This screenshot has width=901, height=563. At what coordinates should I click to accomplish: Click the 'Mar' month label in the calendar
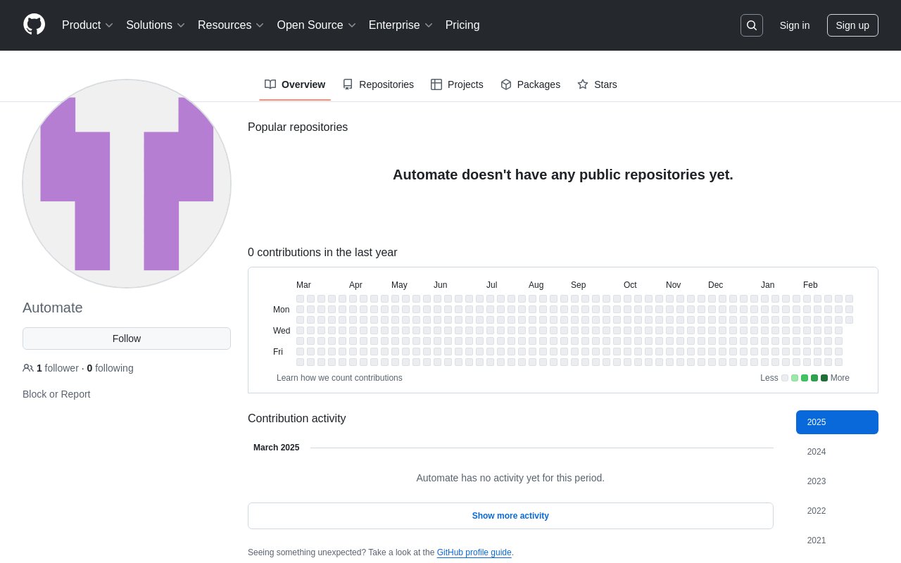pyautogui.click(x=303, y=285)
